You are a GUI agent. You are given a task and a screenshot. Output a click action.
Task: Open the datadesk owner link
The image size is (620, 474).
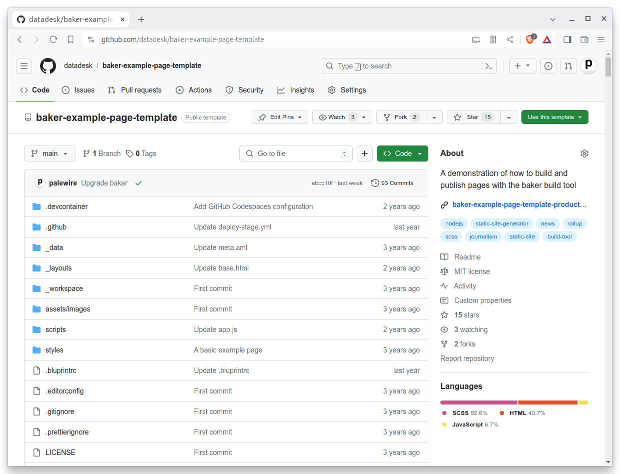78,65
